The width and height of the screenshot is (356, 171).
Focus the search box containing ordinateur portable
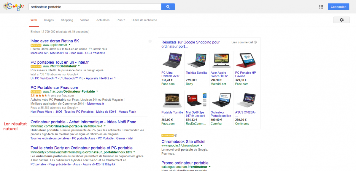[95, 7]
